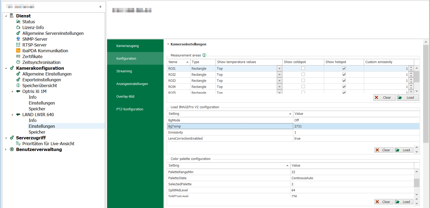Select Einstellungen under LAND LWIR 640
The height and width of the screenshot is (208, 430).
[x=42, y=126]
